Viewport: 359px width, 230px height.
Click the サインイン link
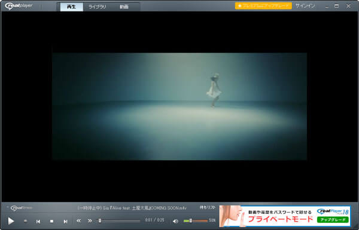(305, 6)
